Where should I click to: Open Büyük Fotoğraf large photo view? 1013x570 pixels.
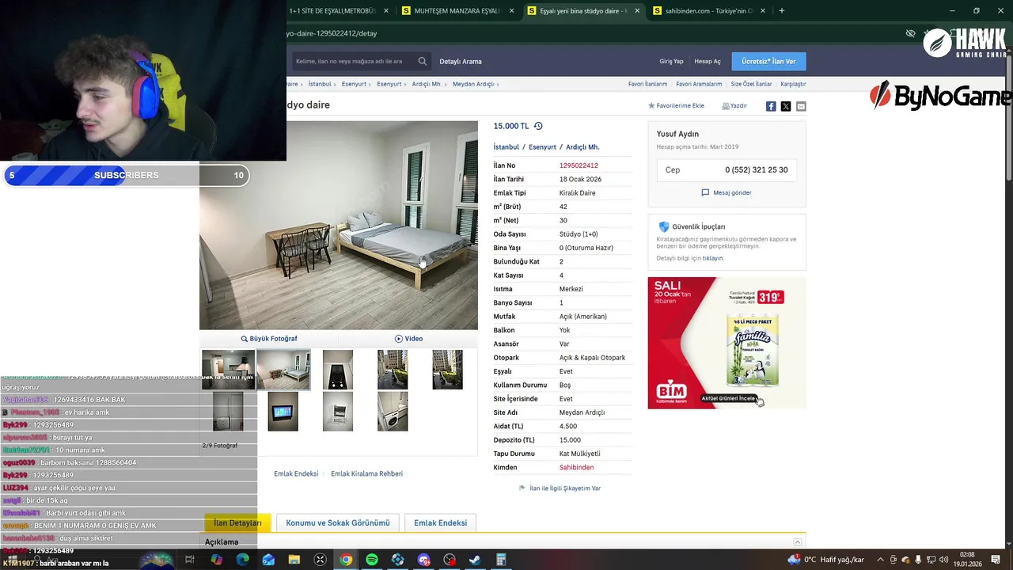pyautogui.click(x=269, y=338)
